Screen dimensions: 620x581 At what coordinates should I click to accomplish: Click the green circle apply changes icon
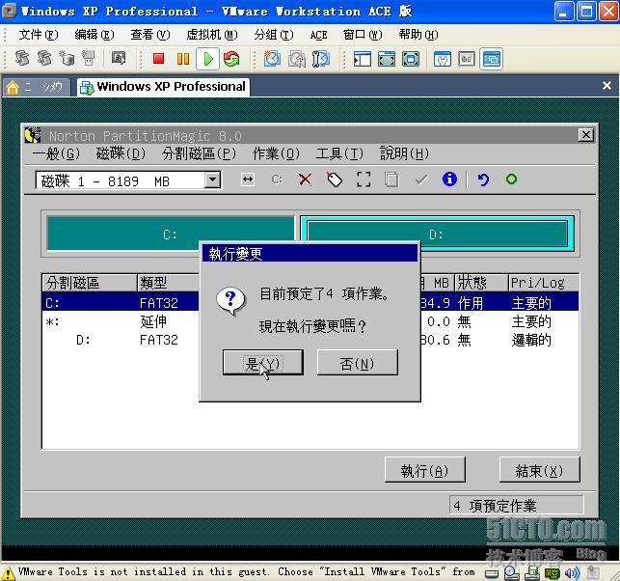(x=511, y=180)
